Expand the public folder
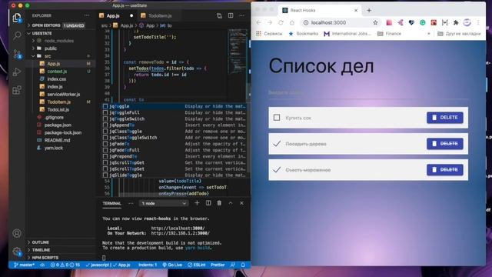Screen dimensions: 492x277 coord(51,48)
